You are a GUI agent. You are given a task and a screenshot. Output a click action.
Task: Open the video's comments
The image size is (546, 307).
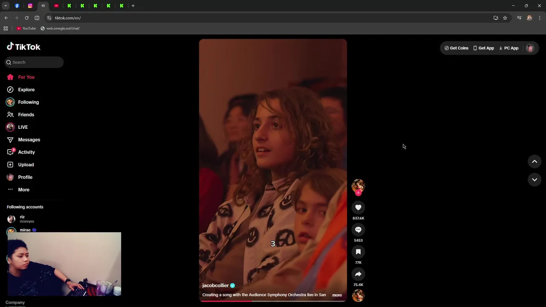point(358,230)
